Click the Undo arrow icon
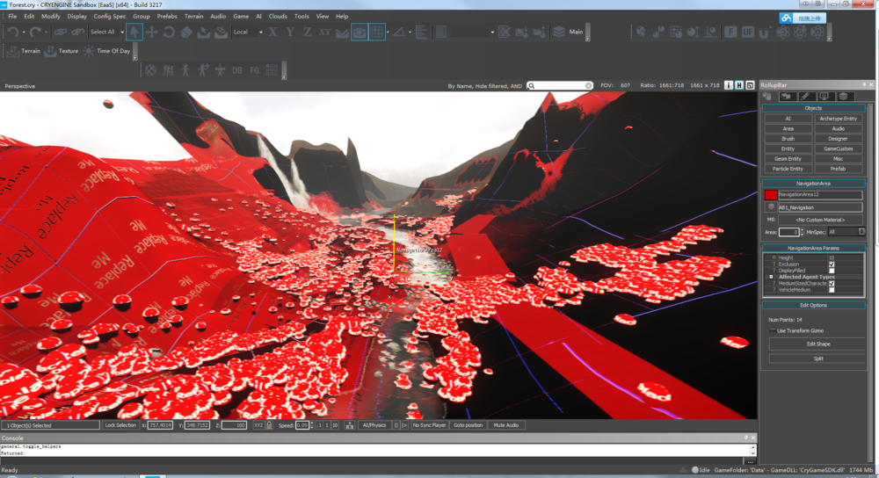This screenshot has height=478, width=879. pos(13,32)
